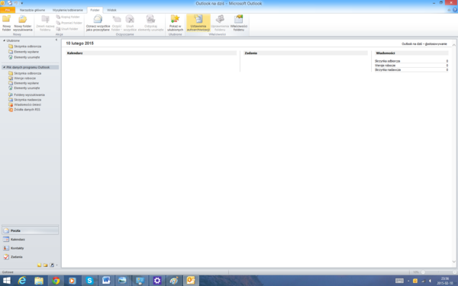
Task: Select Wiadomości-śmieci folder in tree
Action: [x=27, y=104]
